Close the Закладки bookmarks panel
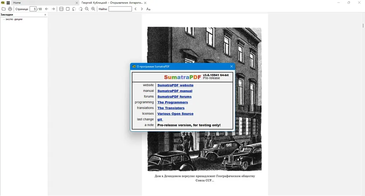Viewport: 365px width, 196px height. [45, 15]
